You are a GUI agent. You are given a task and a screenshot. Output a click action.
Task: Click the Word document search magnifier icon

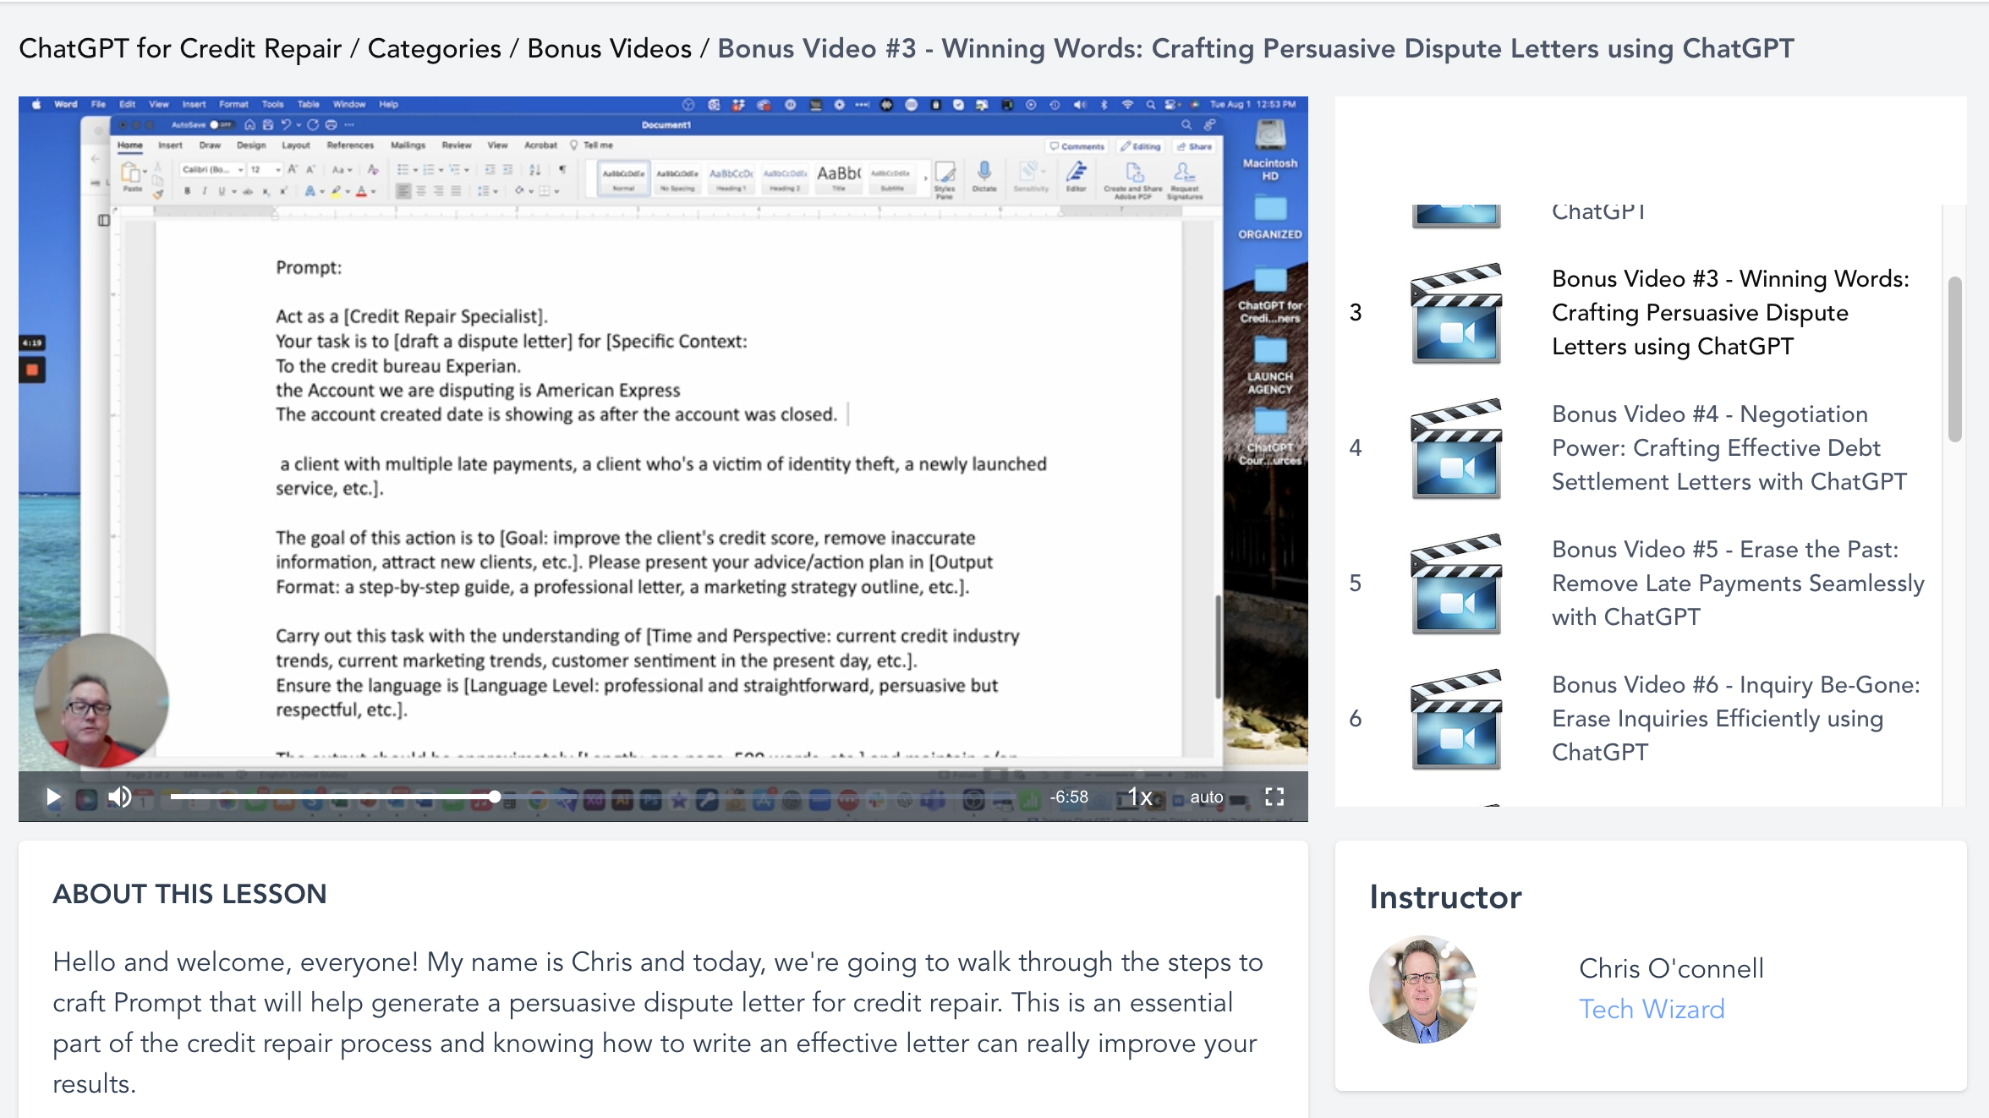click(x=1186, y=124)
